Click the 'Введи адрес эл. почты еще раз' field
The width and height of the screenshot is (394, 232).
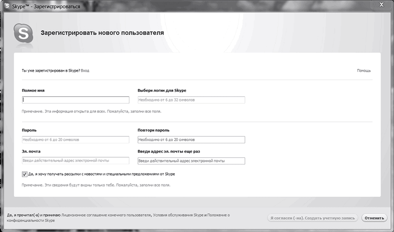point(191,161)
